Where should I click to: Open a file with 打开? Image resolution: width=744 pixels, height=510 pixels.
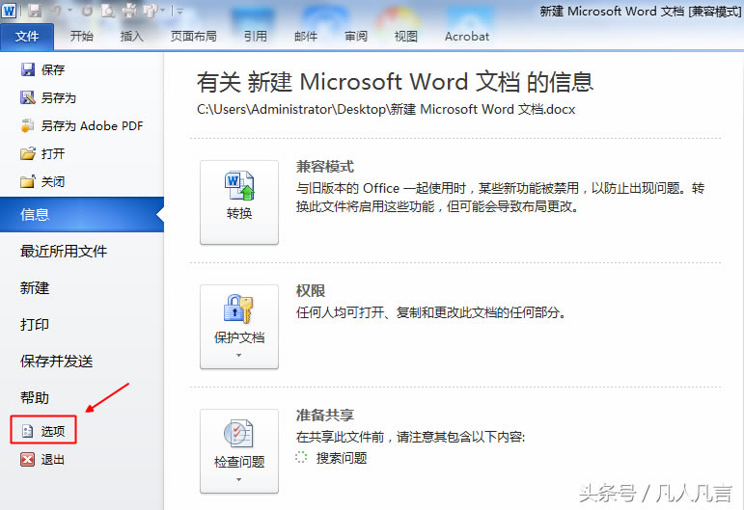tap(52, 153)
